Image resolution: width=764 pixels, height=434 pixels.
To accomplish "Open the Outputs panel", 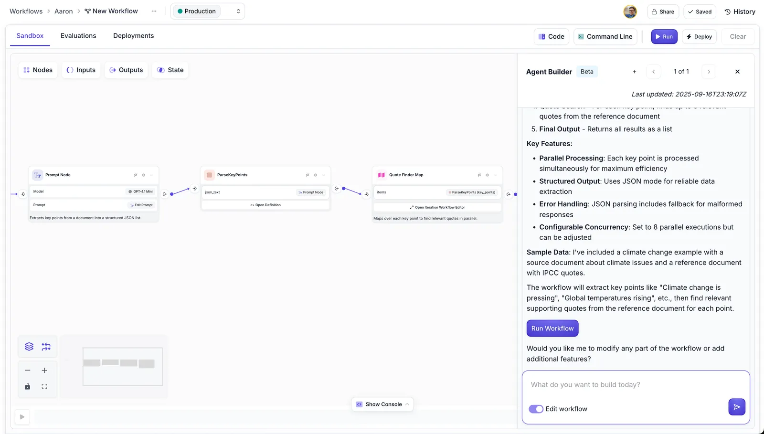I will pos(126,70).
